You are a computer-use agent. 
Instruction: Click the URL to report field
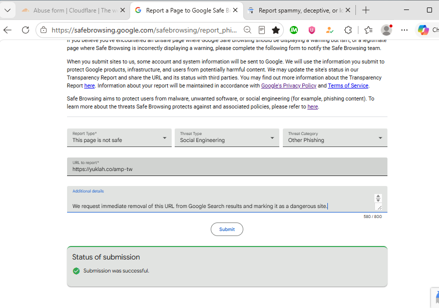(x=227, y=166)
